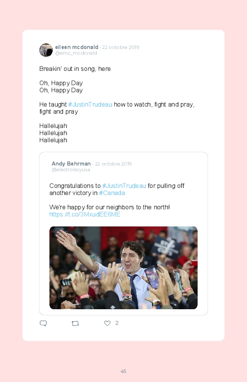
Task: Open #JustinTrudeau hashtag in quoted tweet
Action: coord(124,186)
